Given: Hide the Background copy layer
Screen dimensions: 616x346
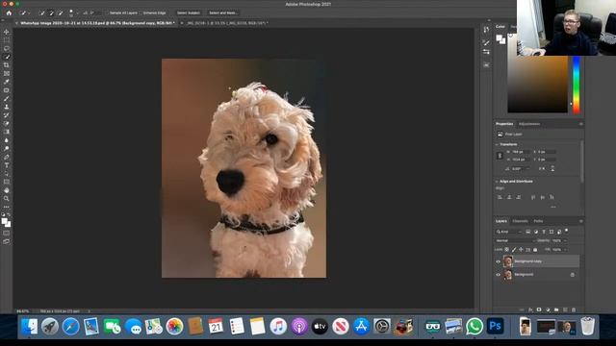Looking at the screenshot, I should tap(499, 261).
